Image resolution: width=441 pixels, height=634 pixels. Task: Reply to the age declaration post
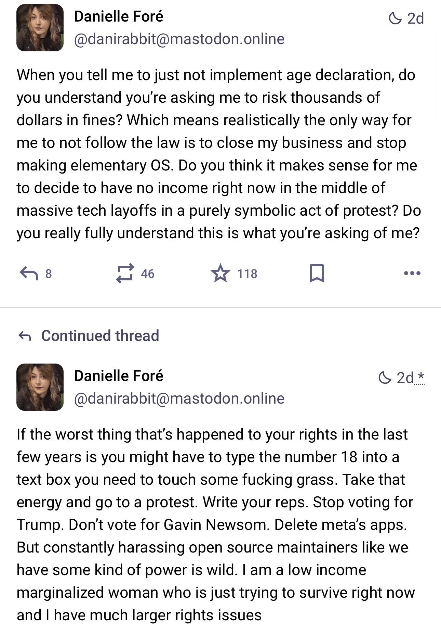(x=29, y=273)
